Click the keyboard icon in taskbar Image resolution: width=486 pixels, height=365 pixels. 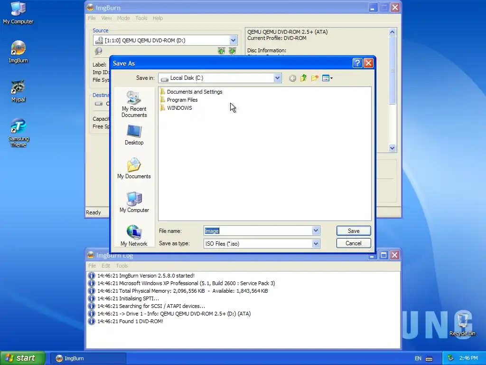(x=429, y=359)
